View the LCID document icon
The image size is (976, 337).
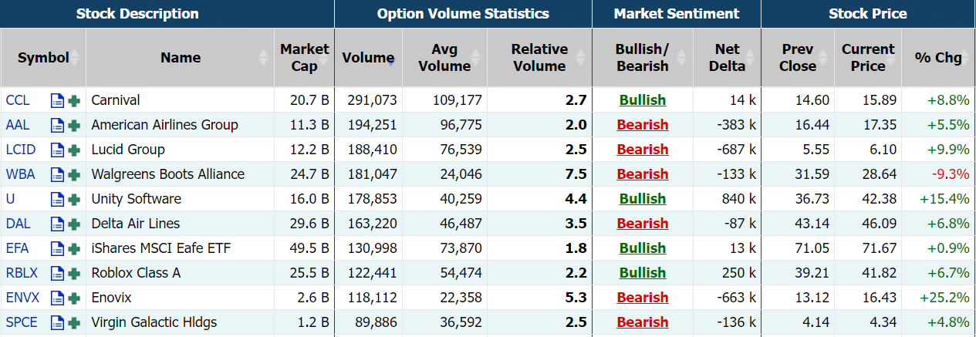[57, 150]
